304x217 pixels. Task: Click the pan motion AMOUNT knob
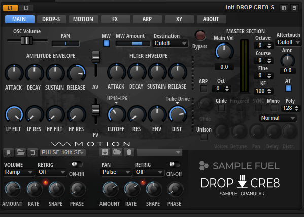pos(110,189)
